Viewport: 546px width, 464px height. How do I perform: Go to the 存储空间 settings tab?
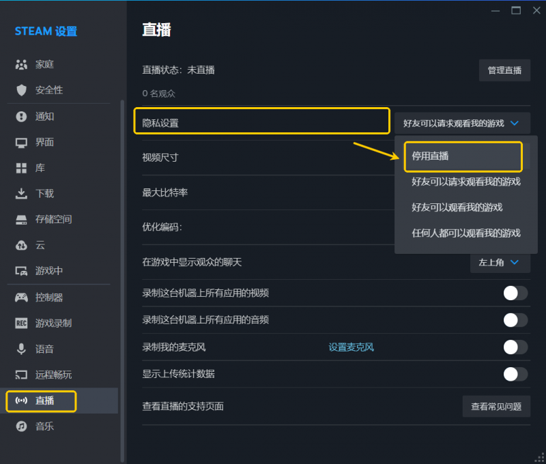click(59, 220)
